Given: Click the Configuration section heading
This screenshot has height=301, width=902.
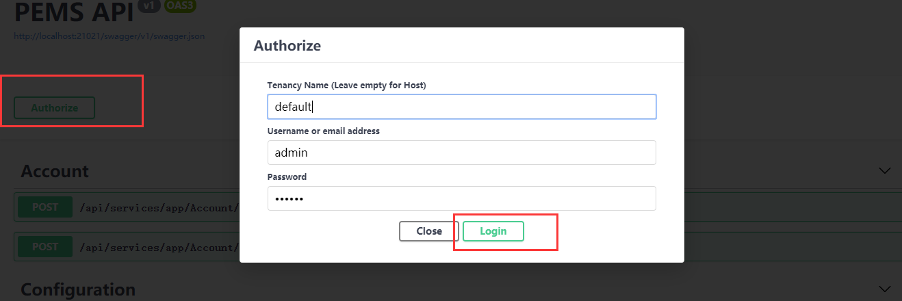Looking at the screenshot, I should pos(78,289).
